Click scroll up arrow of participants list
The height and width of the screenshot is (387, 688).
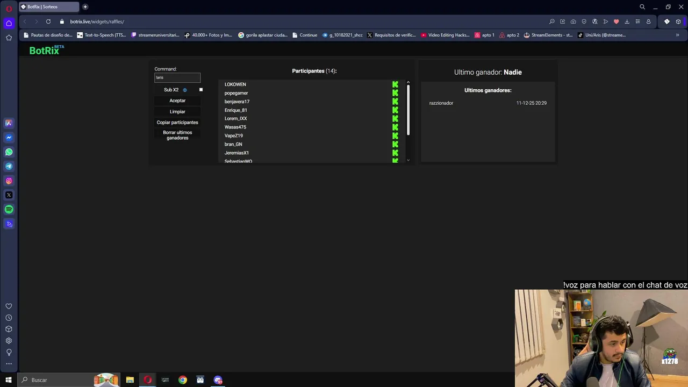tap(408, 82)
